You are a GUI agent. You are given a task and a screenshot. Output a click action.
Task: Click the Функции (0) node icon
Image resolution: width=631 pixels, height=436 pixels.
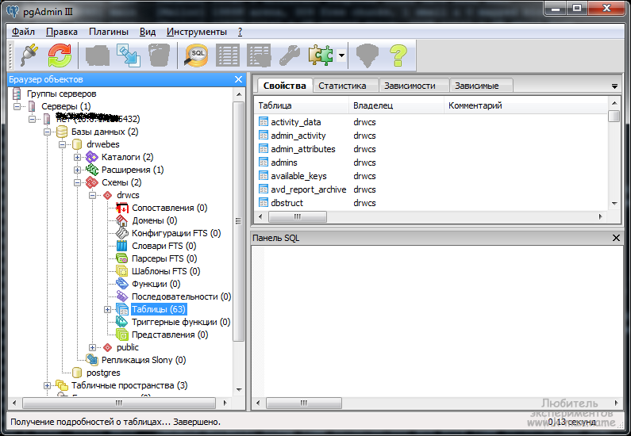[122, 284]
